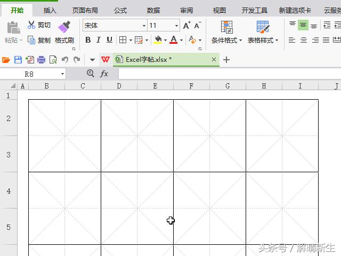341x256 pixels.
Task: Decrease indent icon
Action: tap(327, 25)
